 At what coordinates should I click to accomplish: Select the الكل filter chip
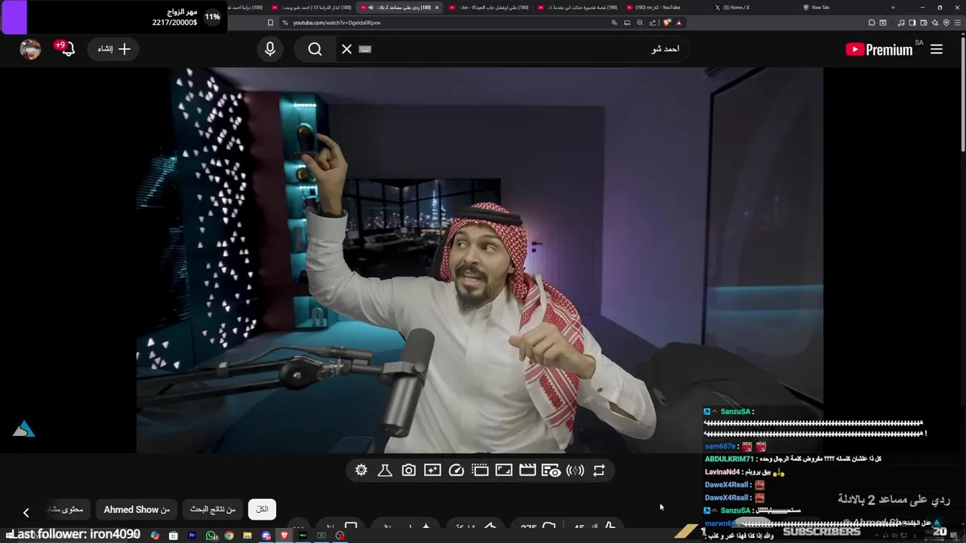tap(262, 509)
